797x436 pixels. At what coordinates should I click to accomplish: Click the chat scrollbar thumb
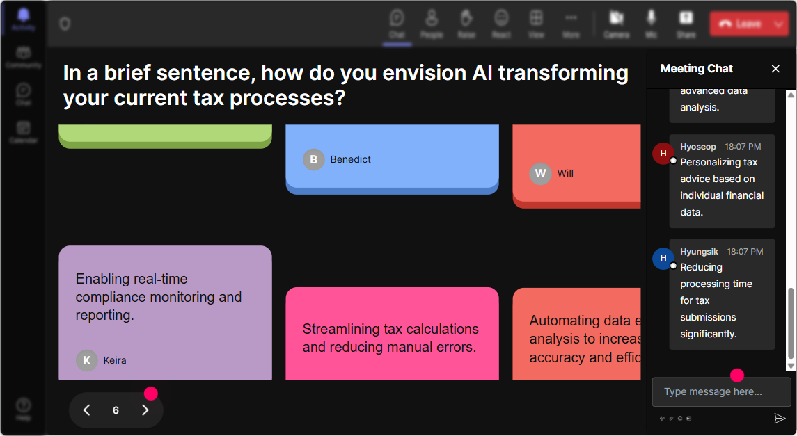click(791, 323)
